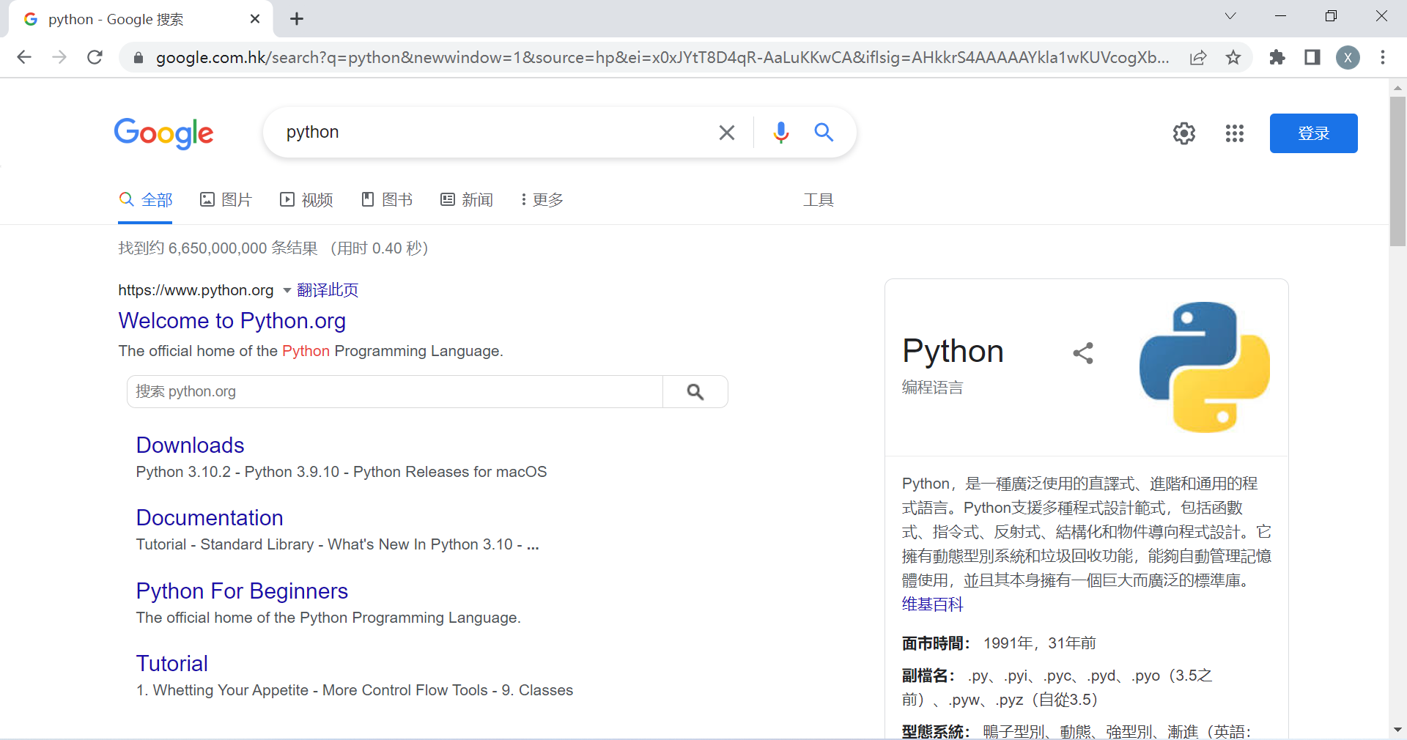Open the Documentation sitelink
Viewport: 1407px width, 740px height.
(x=210, y=518)
